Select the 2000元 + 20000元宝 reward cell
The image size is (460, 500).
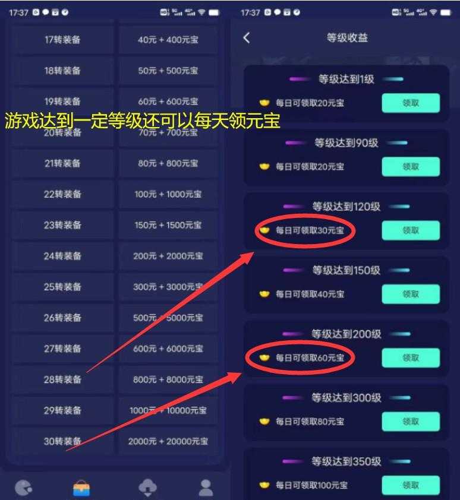tap(168, 441)
